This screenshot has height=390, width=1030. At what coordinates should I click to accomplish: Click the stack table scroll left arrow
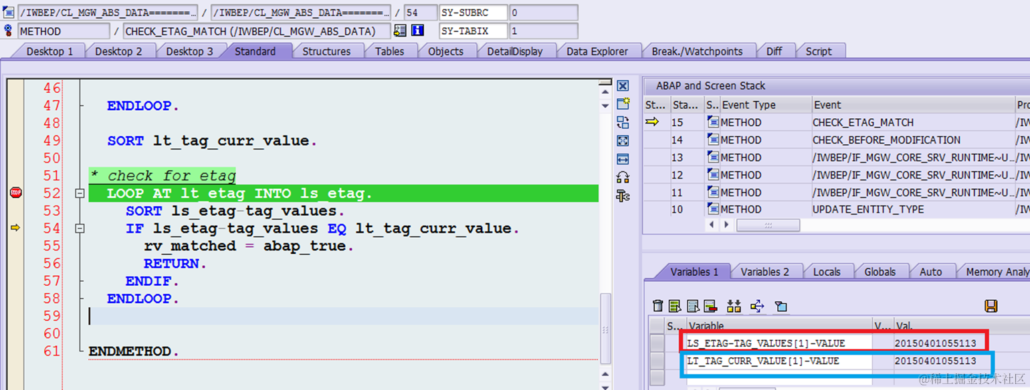(712, 225)
